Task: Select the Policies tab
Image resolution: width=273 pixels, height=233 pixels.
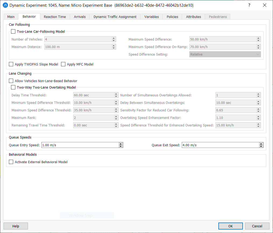Action: point(172,17)
